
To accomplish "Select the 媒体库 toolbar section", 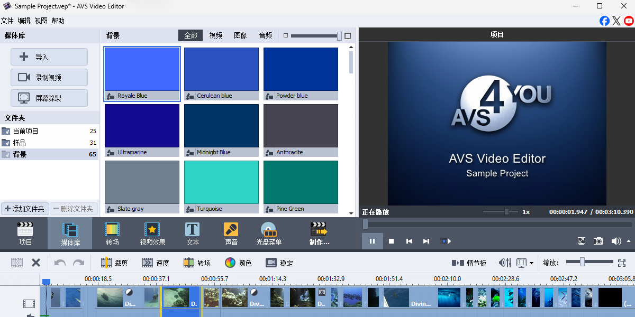I will (70, 234).
